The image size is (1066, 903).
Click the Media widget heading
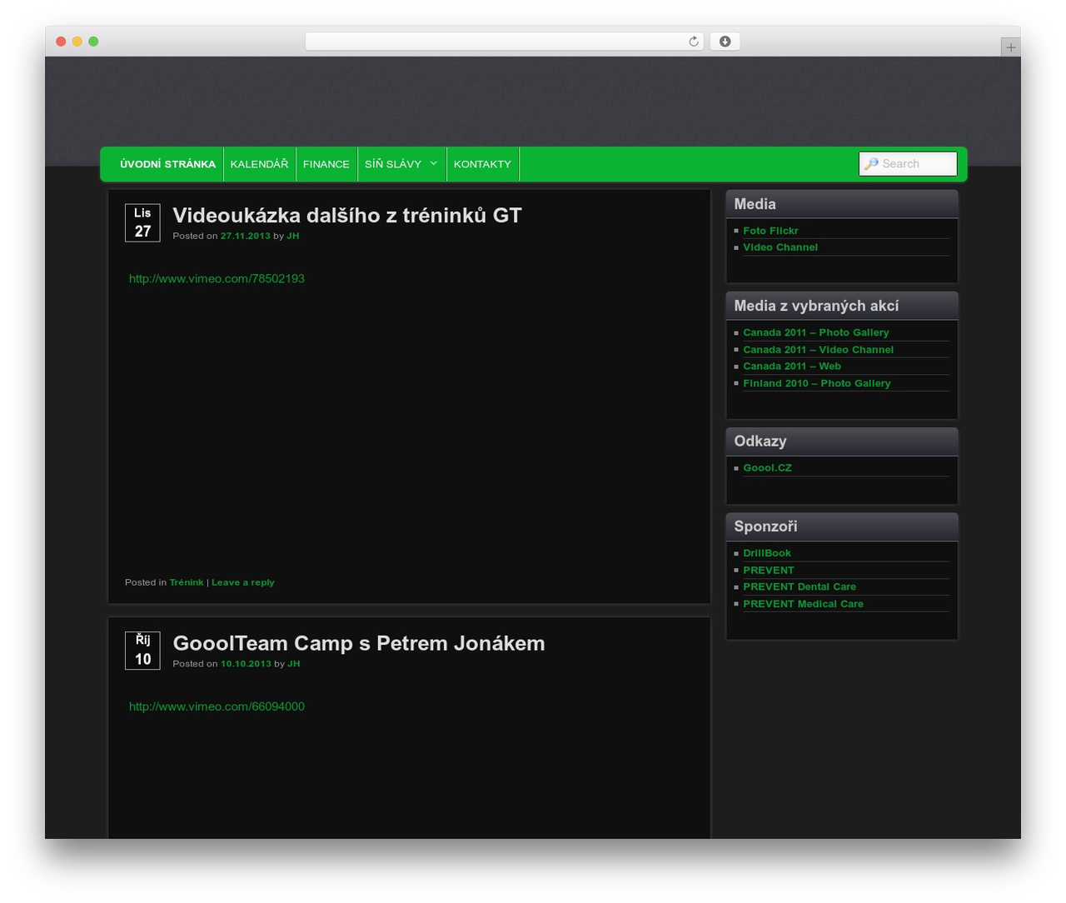755,204
